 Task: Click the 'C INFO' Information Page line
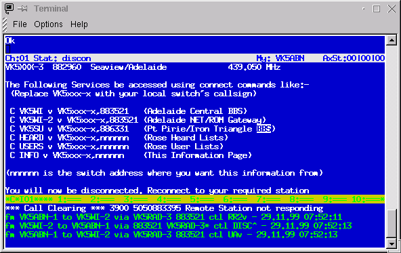131,155
